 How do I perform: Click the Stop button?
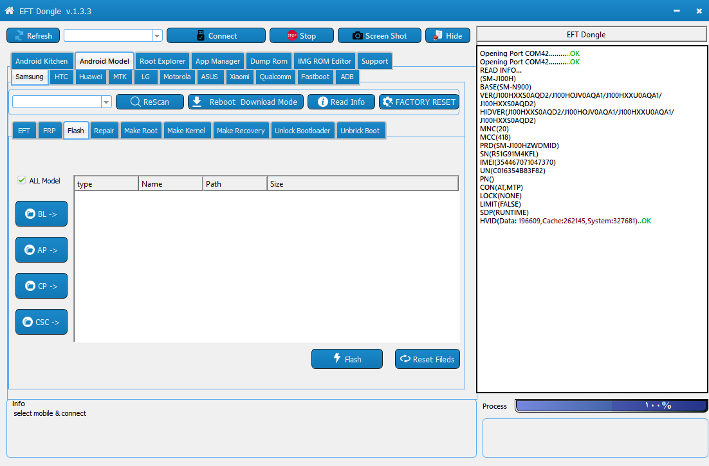click(302, 36)
